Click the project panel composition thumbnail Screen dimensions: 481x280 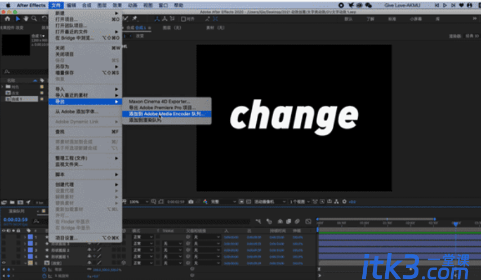click(16, 45)
